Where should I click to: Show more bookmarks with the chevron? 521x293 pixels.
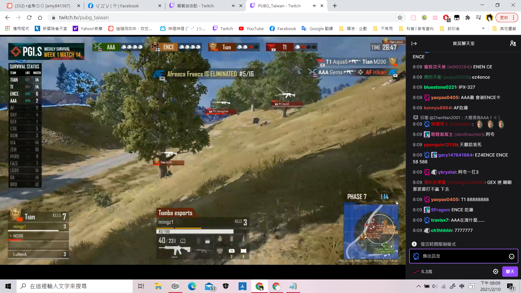[483, 28]
